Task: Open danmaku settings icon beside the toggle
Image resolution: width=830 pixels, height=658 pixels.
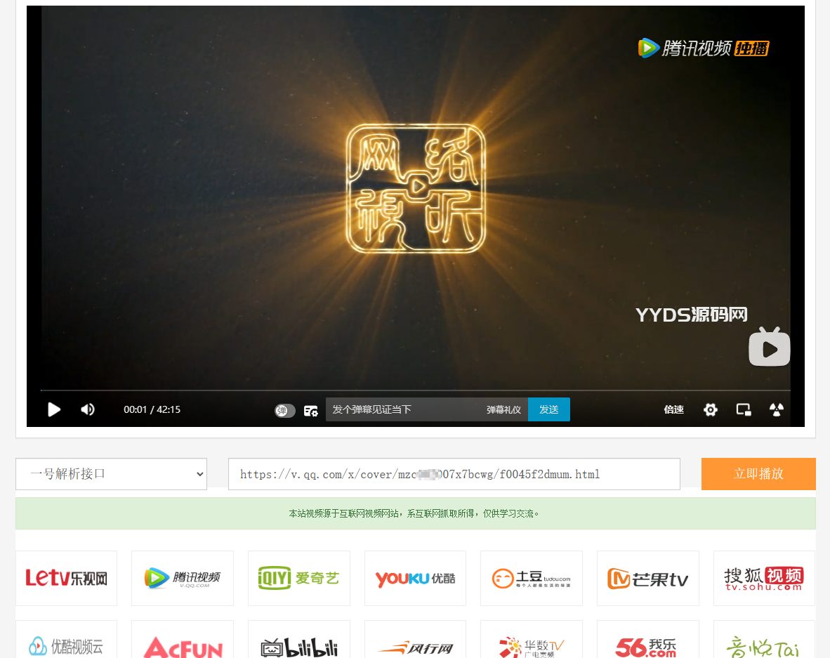Action: [310, 411]
